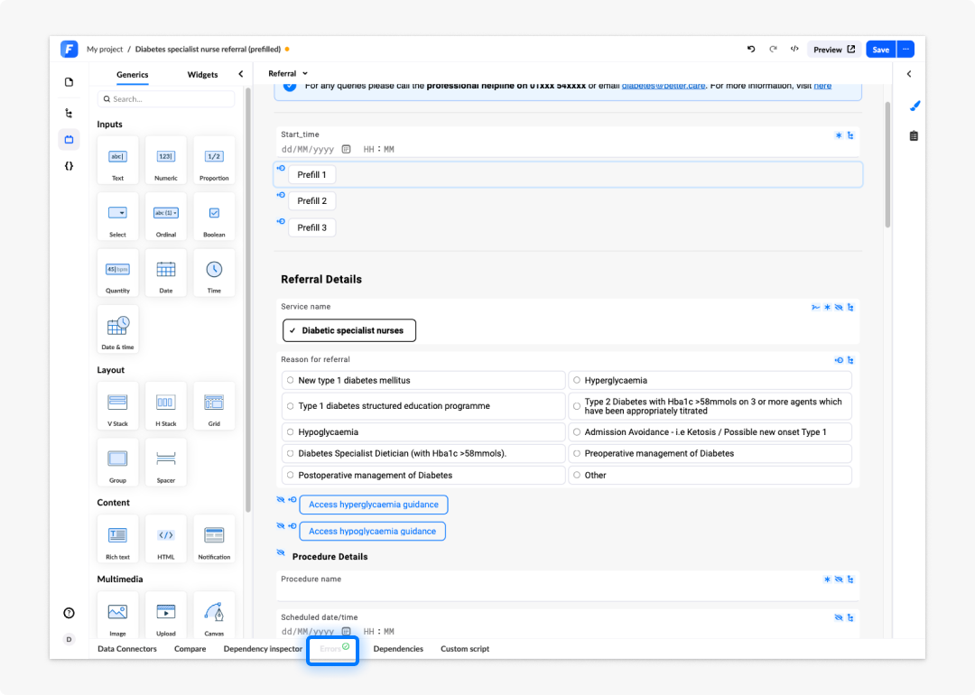Click the Prefill 2 button
975x695 pixels.
click(x=312, y=200)
